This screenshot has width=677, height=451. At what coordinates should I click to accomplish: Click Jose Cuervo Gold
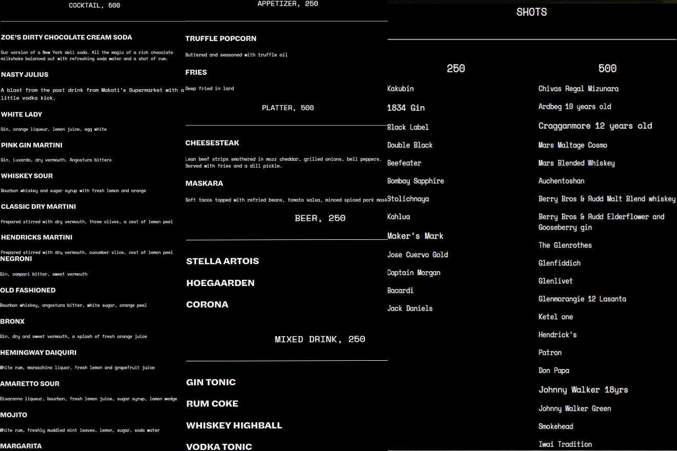click(x=417, y=255)
